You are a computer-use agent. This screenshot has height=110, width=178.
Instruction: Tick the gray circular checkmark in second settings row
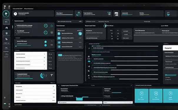click(x=52, y=33)
